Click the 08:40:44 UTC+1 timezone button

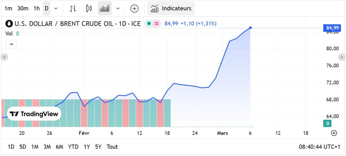tap(319, 147)
